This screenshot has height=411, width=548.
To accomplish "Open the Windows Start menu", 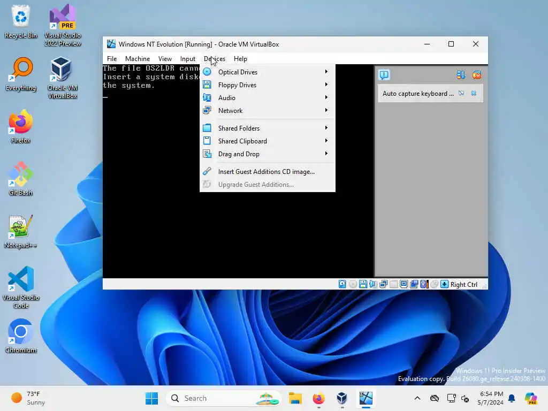I will (x=151, y=398).
